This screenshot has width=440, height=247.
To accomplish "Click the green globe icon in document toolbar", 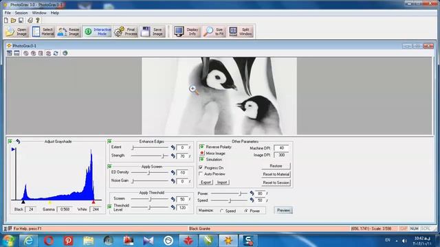I will (65, 54).
